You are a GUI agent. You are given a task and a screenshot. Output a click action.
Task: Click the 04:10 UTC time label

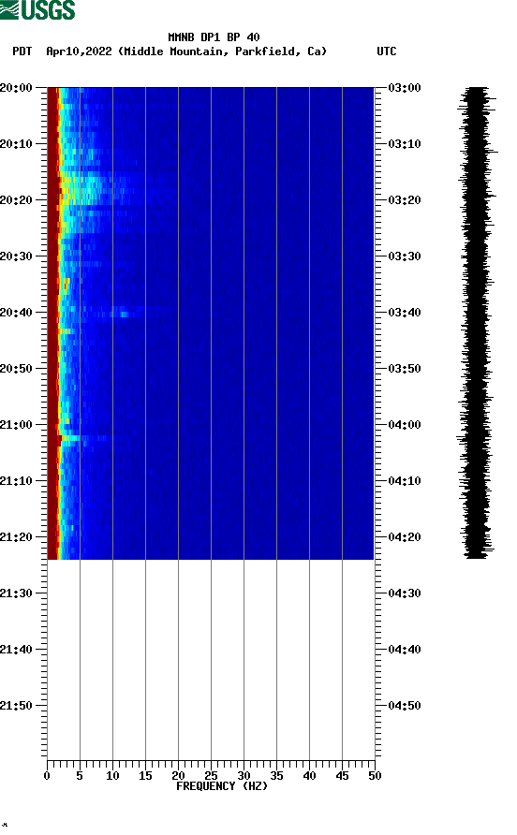(x=405, y=481)
